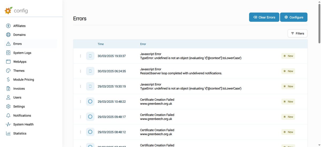The width and height of the screenshot is (321, 147).
Task: Open System Logs from sidebar
Action: click(31, 53)
